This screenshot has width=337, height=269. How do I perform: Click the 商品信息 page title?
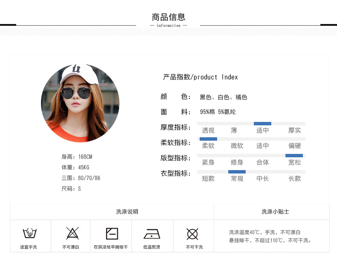coord(168,17)
